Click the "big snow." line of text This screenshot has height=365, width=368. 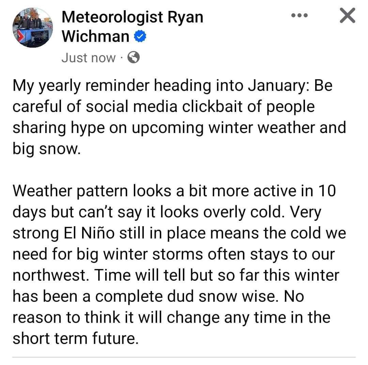click(46, 149)
